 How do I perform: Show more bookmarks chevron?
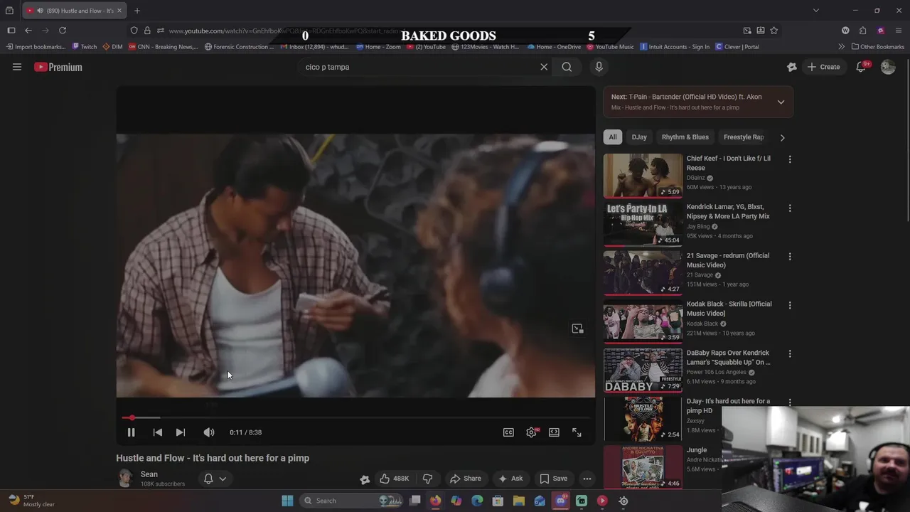pyautogui.click(x=841, y=47)
